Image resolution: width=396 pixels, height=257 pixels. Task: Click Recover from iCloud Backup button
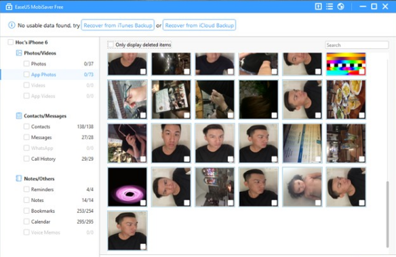coord(199,25)
